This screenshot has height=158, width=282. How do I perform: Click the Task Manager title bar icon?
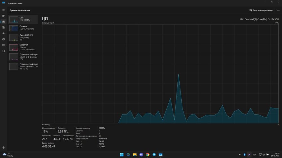click(3, 3)
